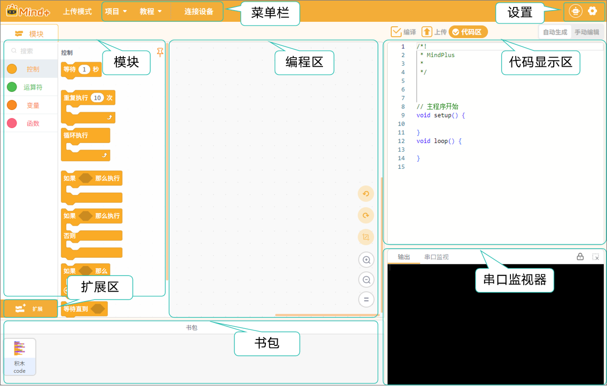Click the 上传 upload button
The image size is (607, 386).
434,32
